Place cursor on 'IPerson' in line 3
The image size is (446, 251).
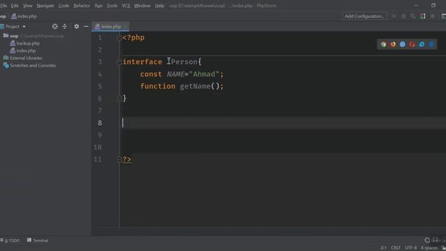[182, 62]
